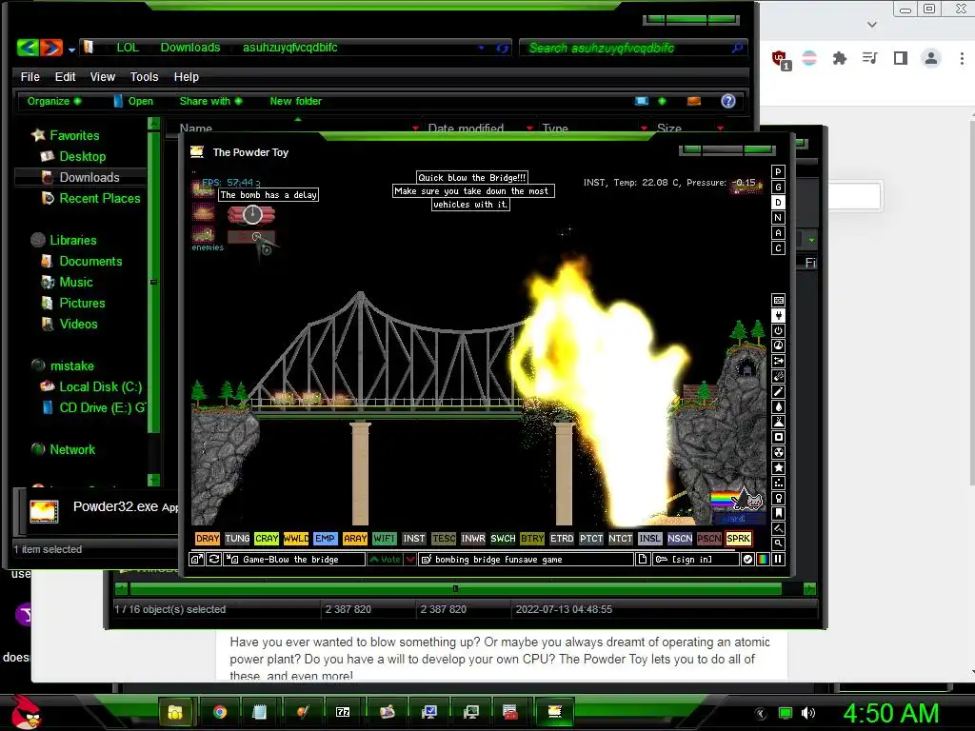
Task: Open the rainbow renderer options swatch
Action: coord(763,560)
